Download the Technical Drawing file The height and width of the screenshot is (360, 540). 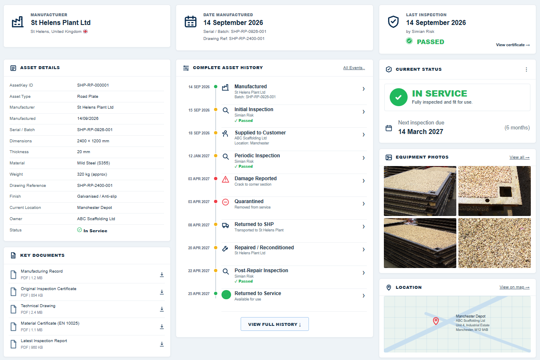[x=162, y=309]
